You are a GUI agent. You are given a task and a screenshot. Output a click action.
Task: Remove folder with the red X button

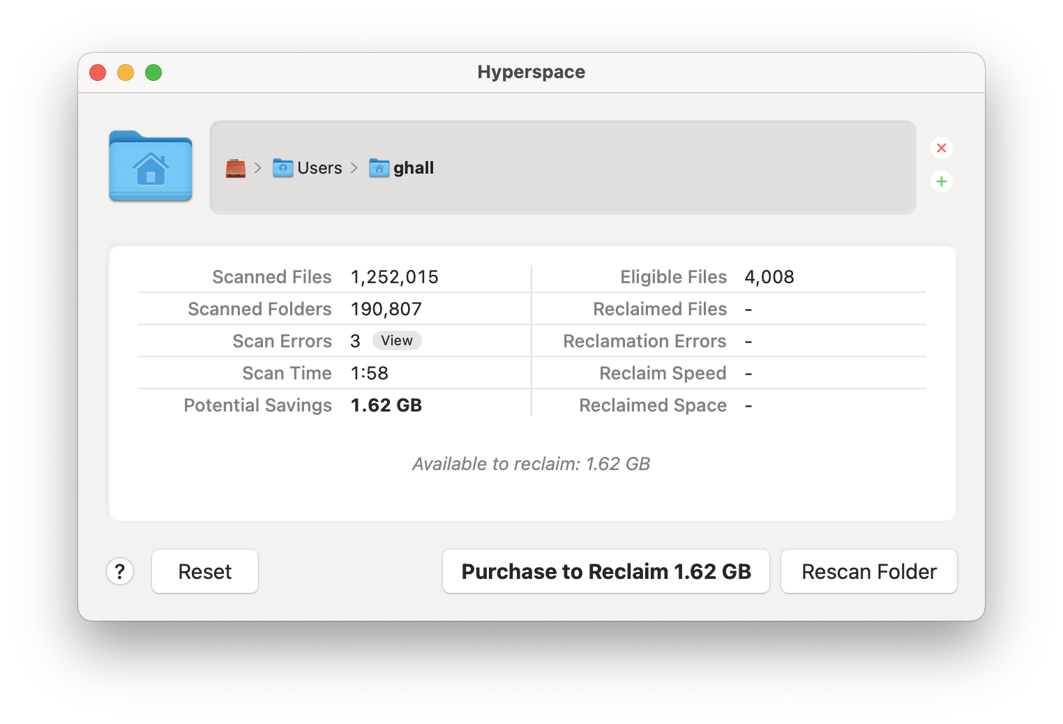(942, 148)
